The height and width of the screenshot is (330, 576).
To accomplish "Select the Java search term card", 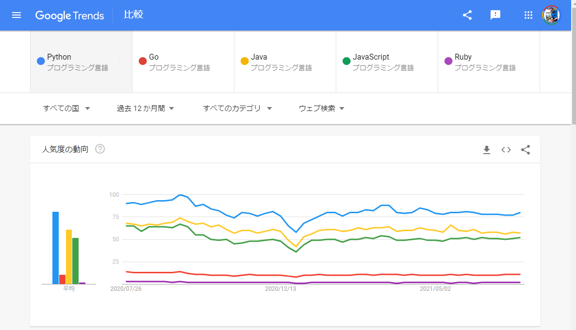I will (x=285, y=62).
